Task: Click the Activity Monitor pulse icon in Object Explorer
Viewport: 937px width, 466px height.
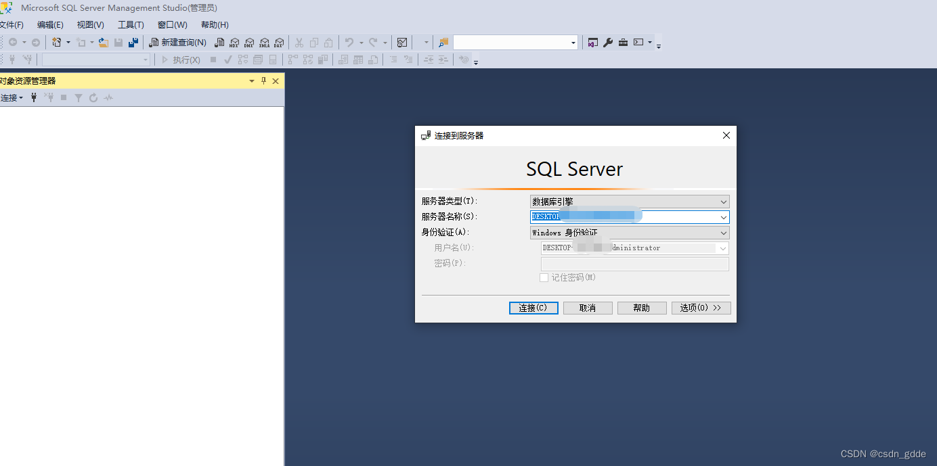Action: pyautogui.click(x=108, y=97)
